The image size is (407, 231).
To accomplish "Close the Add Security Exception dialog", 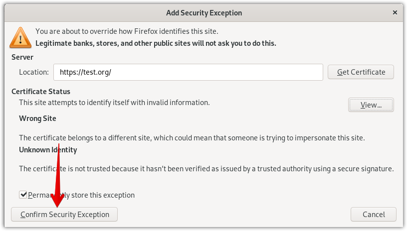I will (395, 12).
